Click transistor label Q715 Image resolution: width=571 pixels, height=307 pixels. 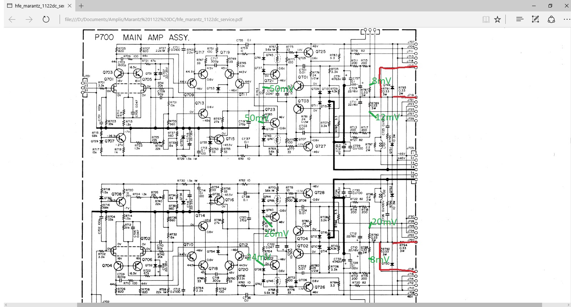point(230,139)
